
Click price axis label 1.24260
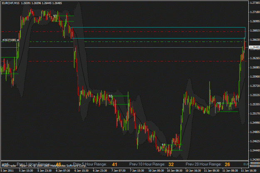[255, 160]
